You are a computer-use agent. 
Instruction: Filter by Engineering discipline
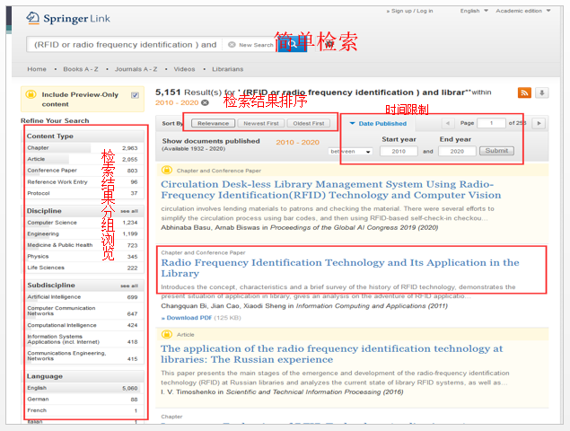tap(83, 233)
